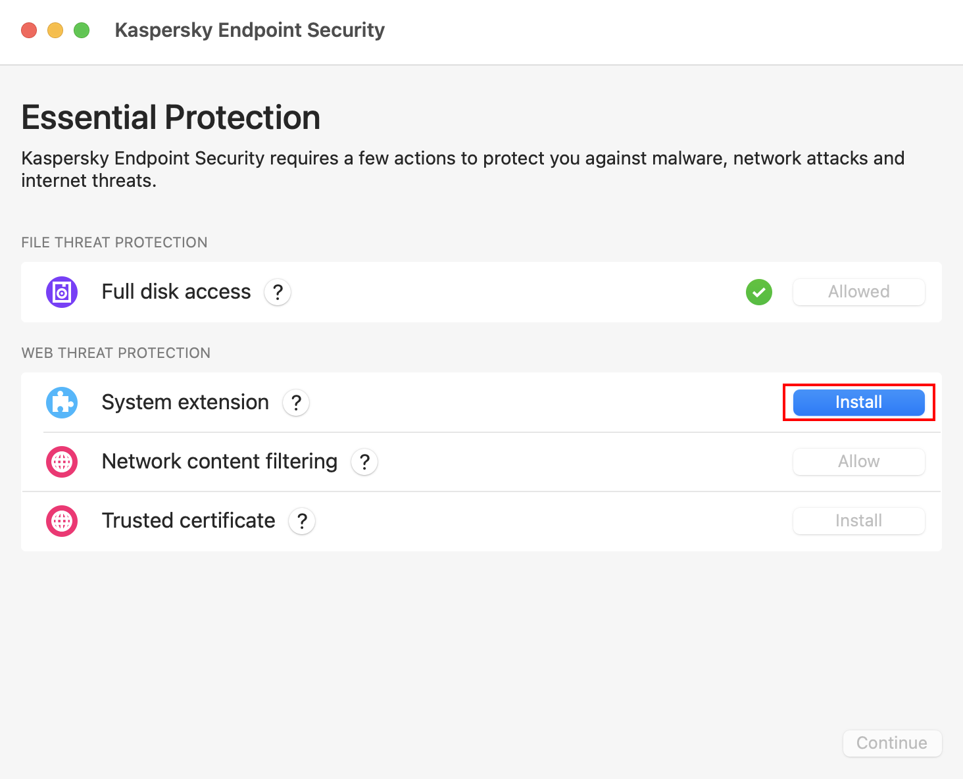The height and width of the screenshot is (779, 963).
Task: Select the System extension label
Action: pos(185,403)
